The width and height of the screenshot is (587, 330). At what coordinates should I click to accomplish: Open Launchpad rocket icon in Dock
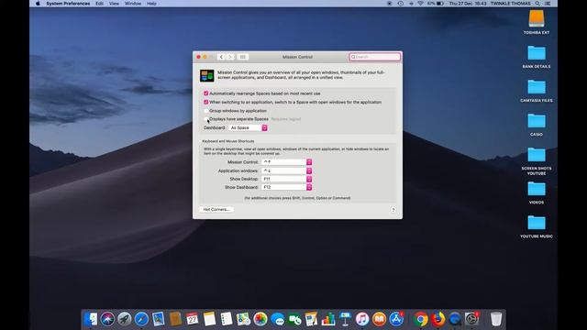click(x=125, y=319)
